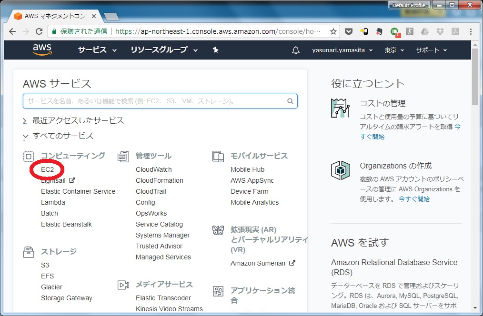Viewport: 483px width, 316px height.
Task: Click the アプリケーション統合 puzzle icon
Action: click(218, 291)
